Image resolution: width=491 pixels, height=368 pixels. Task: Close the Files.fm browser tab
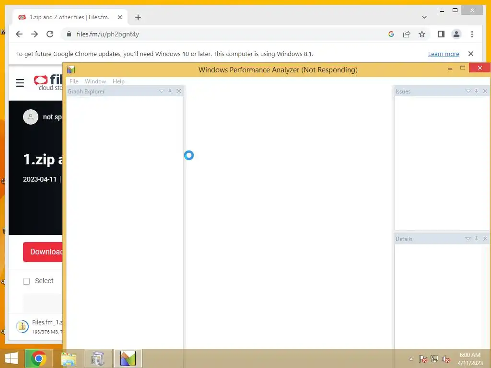[x=119, y=17]
